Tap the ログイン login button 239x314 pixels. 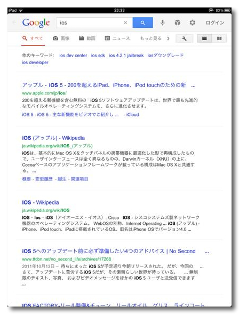215,22
